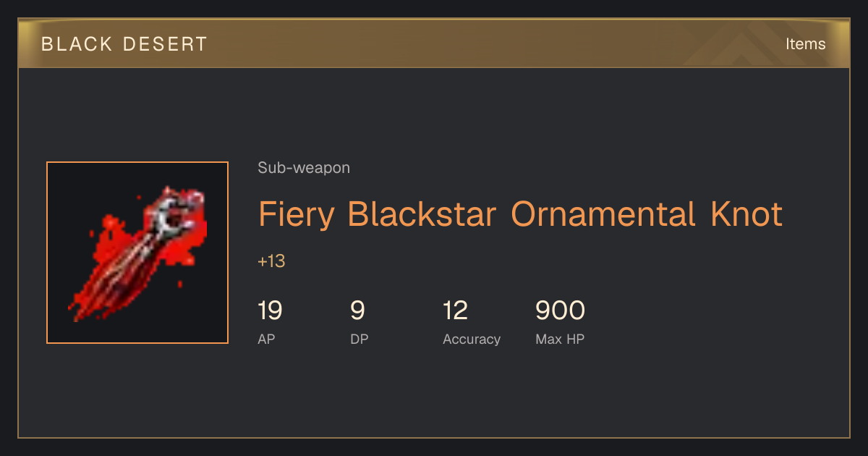Select the 9 DP stat value

click(357, 311)
